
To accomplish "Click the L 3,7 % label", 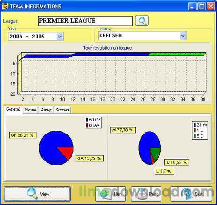I will (x=164, y=171).
